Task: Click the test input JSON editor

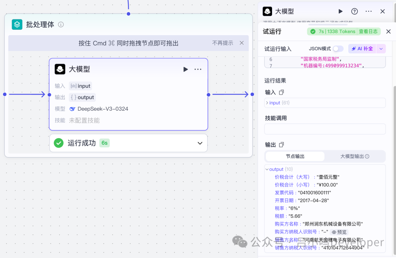Action: tap(325, 62)
